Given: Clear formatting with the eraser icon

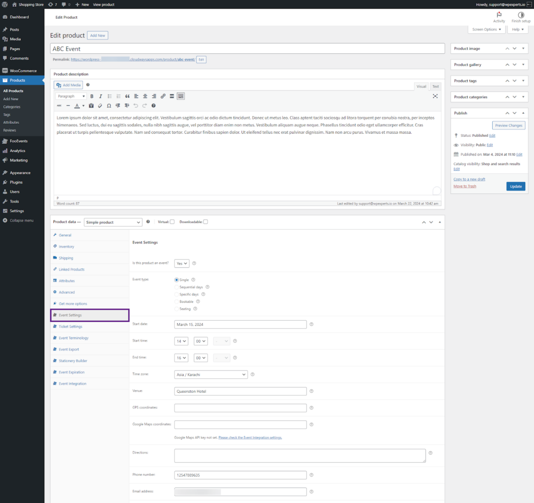Looking at the screenshot, I should click(100, 106).
